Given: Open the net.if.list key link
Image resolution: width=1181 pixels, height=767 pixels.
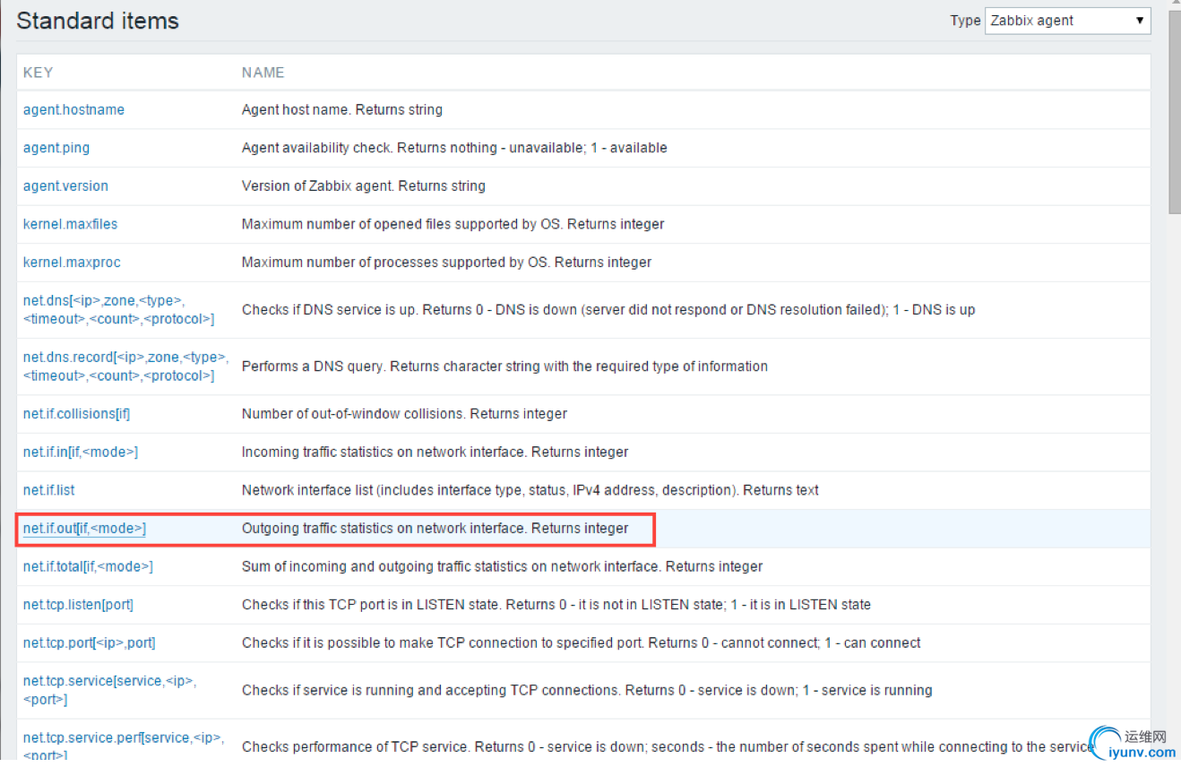Looking at the screenshot, I should coord(48,490).
